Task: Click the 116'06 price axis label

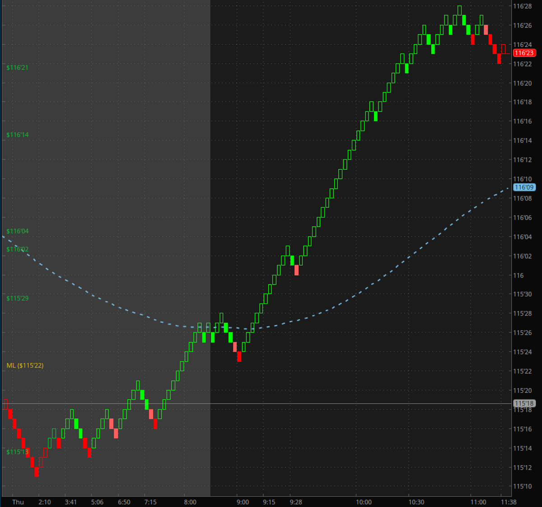Action: 523,218
